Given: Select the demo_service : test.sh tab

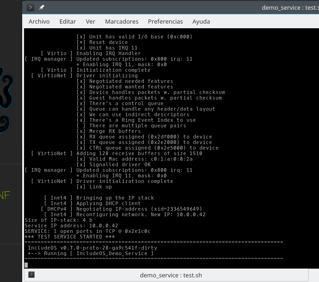Looking at the screenshot, I should tap(171, 275).
